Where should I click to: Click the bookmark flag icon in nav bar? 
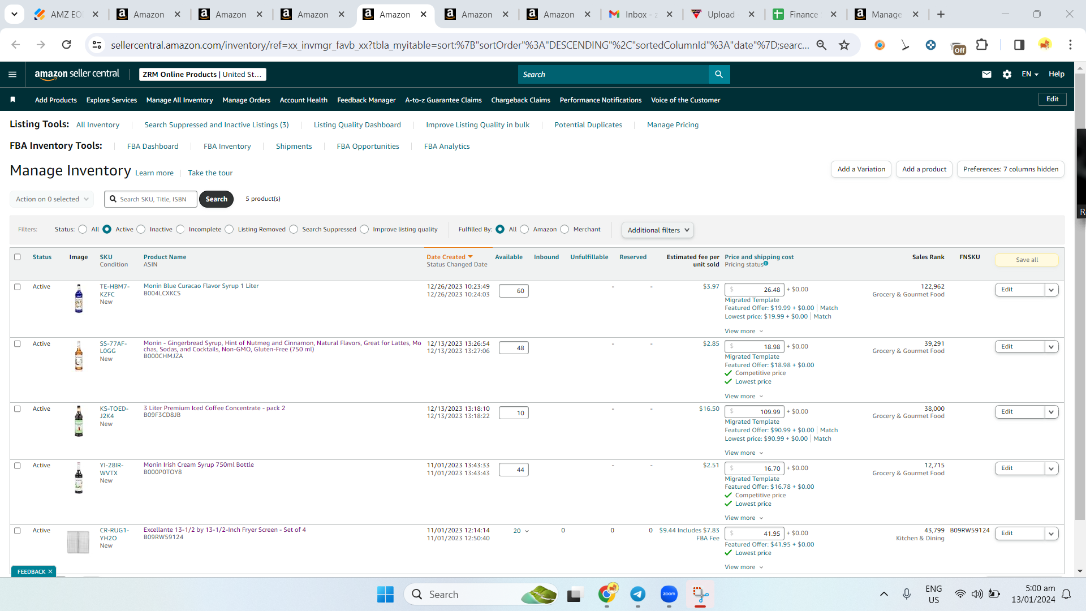pos(12,100)
